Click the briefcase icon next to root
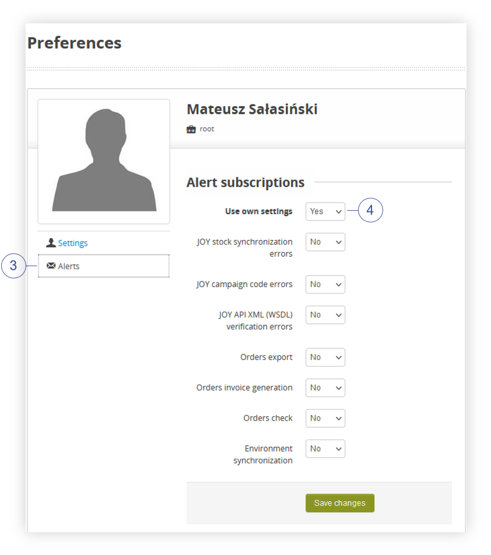491x555 pixels. [191, 129]
